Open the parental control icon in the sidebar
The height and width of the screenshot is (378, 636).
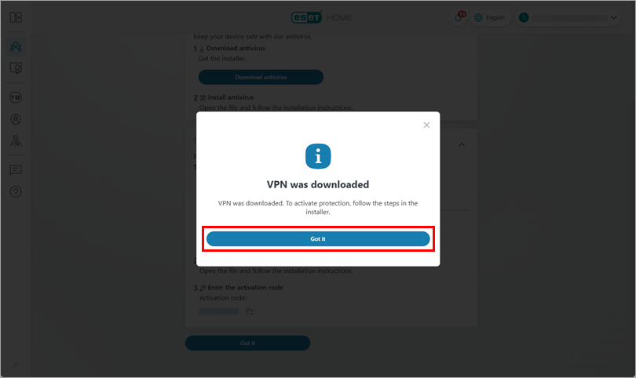16,140
